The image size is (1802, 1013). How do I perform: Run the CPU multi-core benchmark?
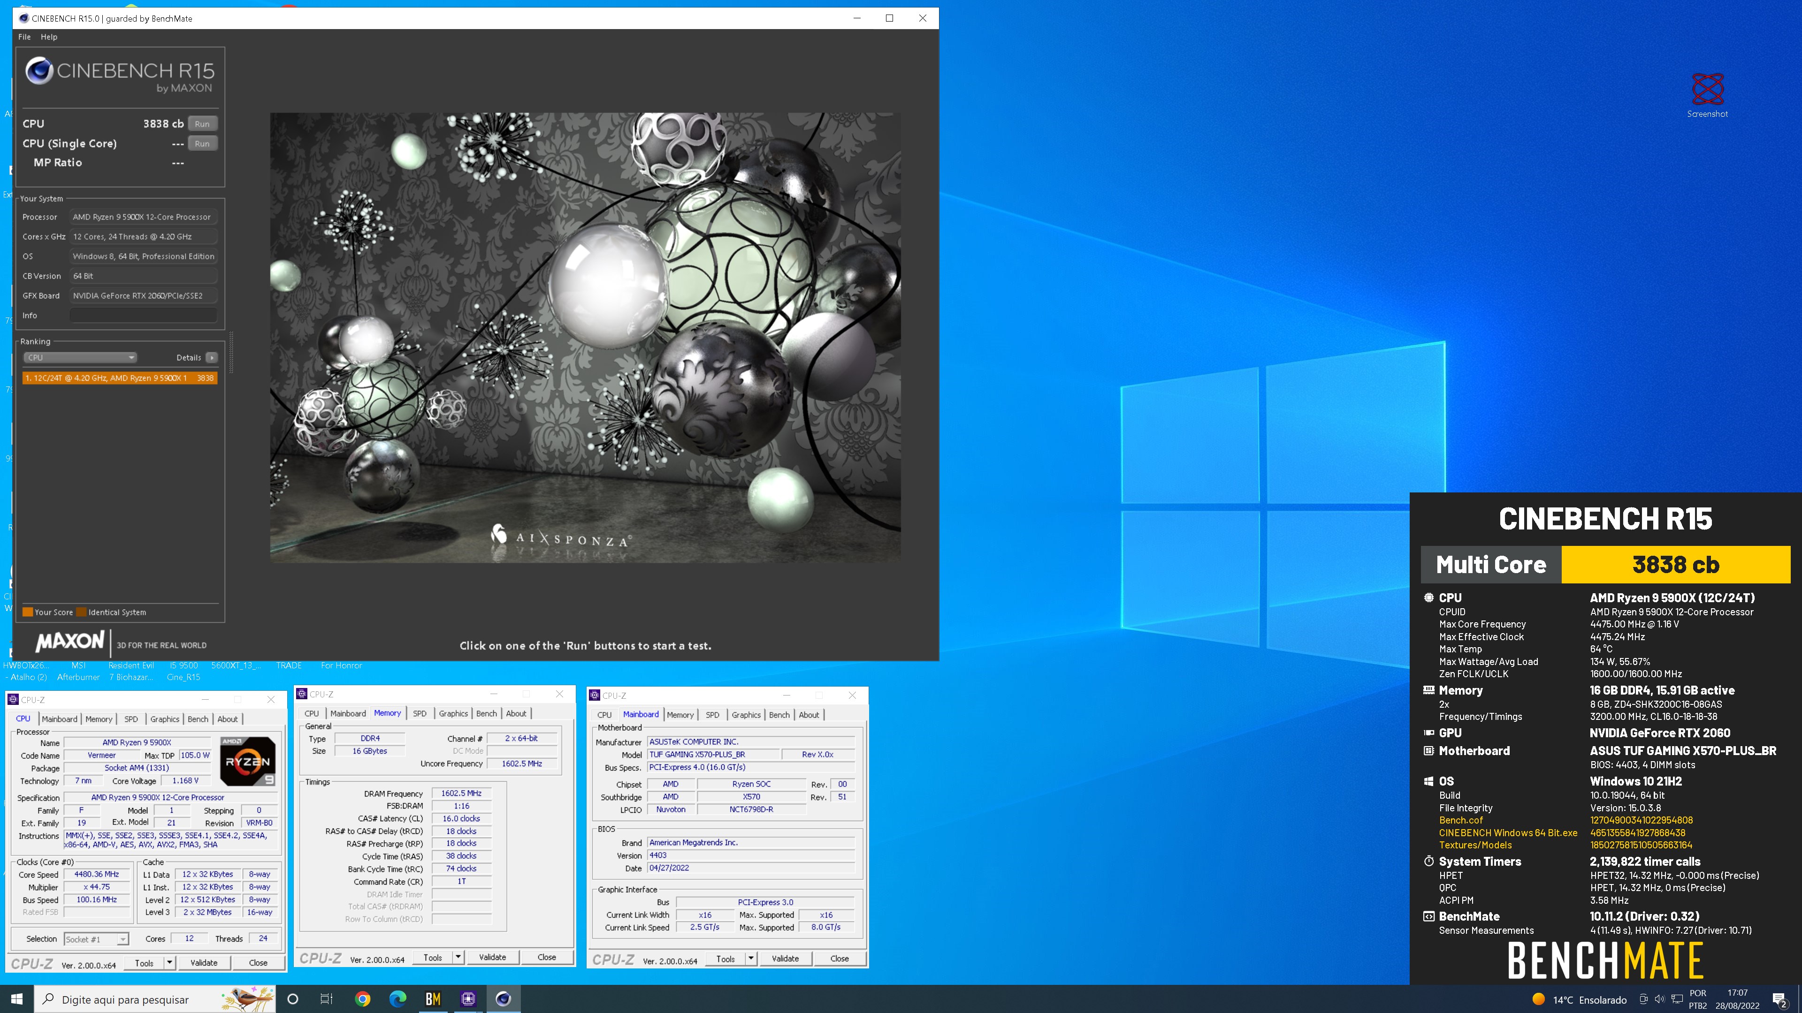pos(202,124)
